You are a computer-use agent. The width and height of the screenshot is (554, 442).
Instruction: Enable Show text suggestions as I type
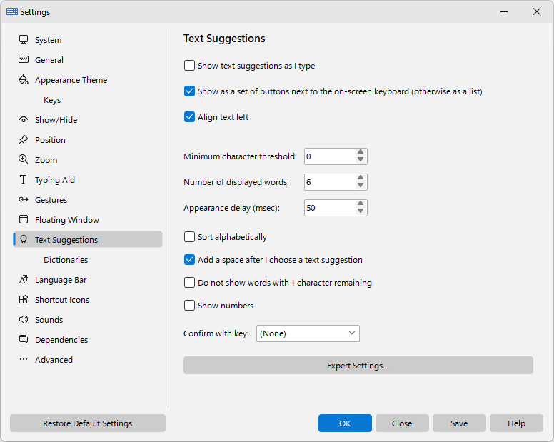[189, 66]
